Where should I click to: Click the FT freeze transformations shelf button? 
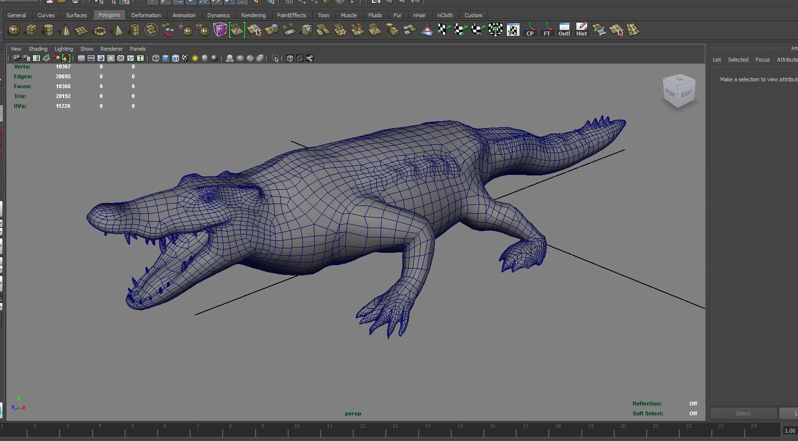point(547,30)
